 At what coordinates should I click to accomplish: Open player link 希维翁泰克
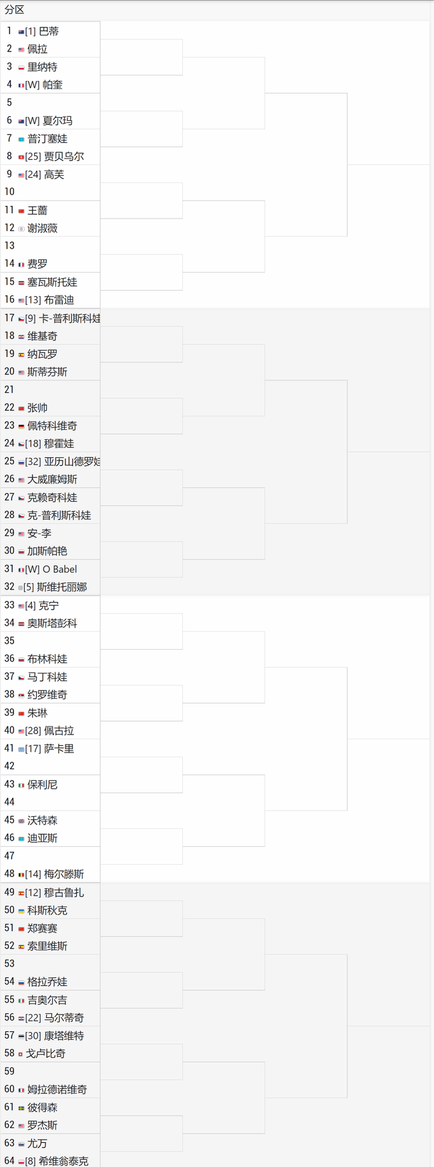click(63, 1161)
